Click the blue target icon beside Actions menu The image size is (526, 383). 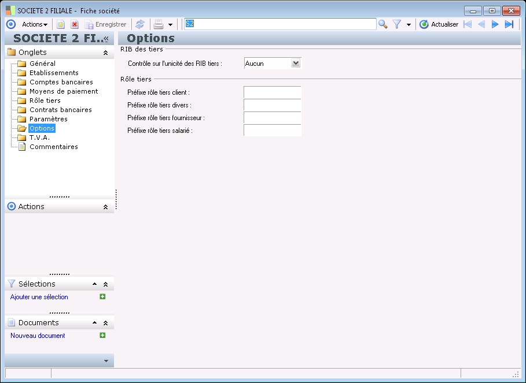tap(11, 24)
